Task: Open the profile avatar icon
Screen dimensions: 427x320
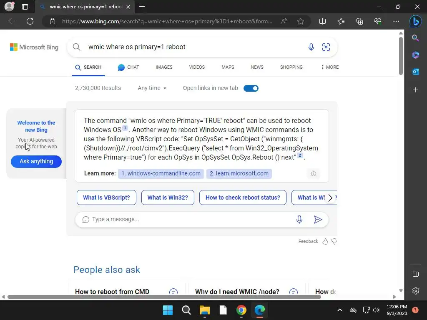Action: pyautogui.click(x=9, y=7)
